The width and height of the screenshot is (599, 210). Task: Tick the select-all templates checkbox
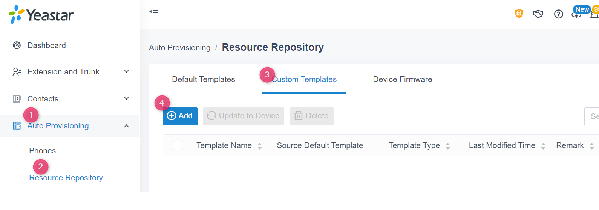pyautogui.click(x=178, y=145)
